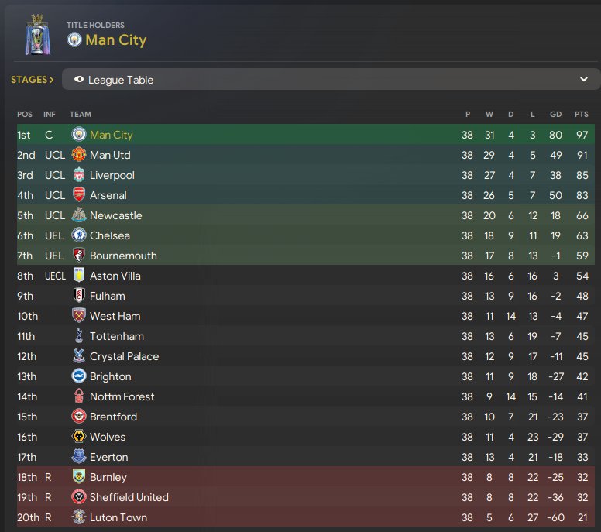601x532 pixels.
Task: Sort table by GD column header
Action: point(556,114)
